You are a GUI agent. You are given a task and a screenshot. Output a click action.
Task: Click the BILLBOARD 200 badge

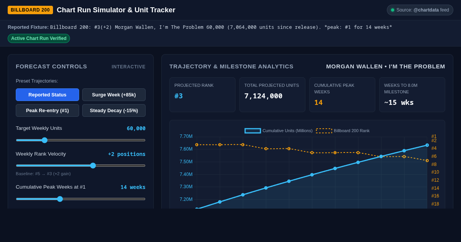[30, 10]
